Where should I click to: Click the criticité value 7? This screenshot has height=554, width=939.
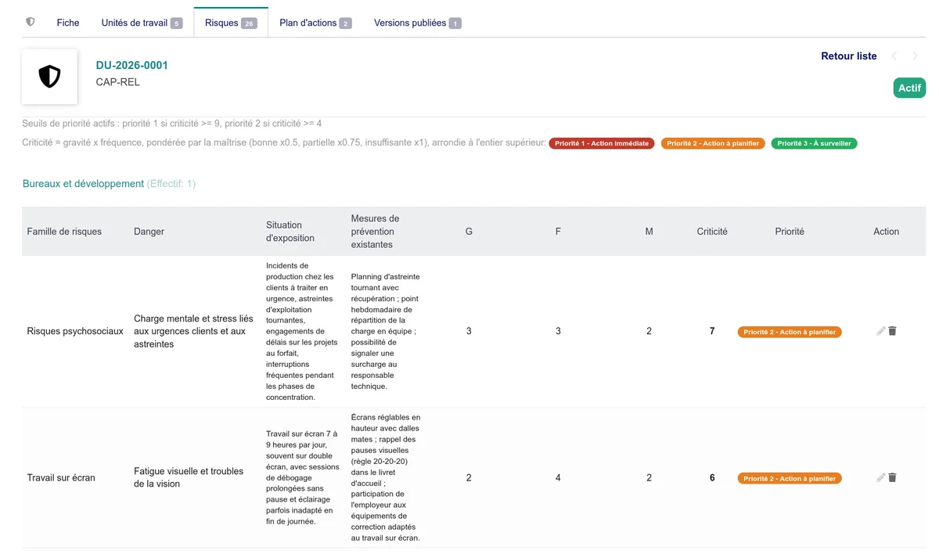[x=712, y=331]
